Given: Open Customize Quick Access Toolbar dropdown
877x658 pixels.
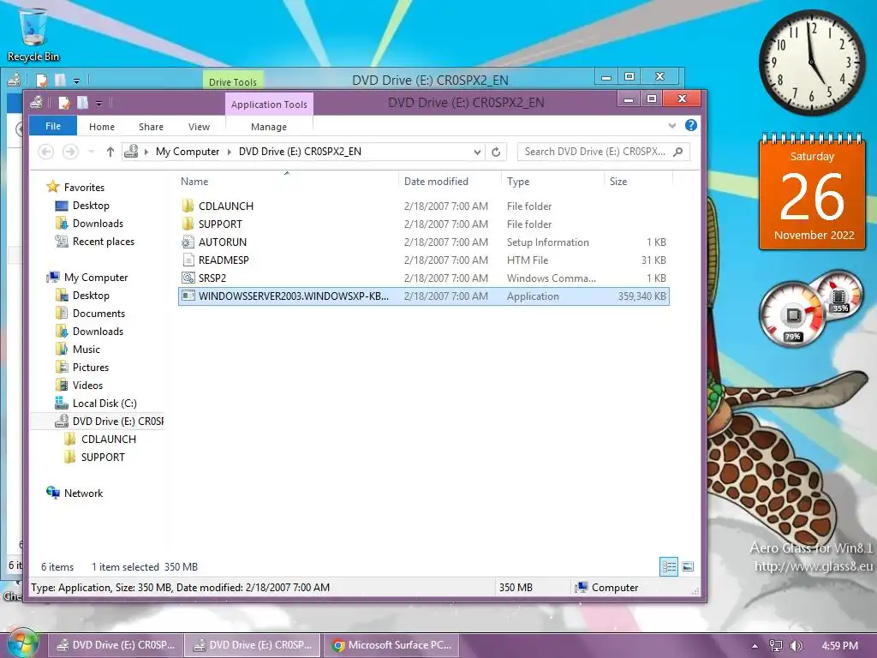Looking at the screenshot, I should (x=99, y=104).
